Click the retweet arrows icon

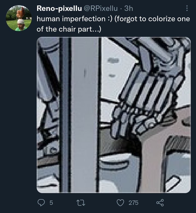[x=81, y=203]
